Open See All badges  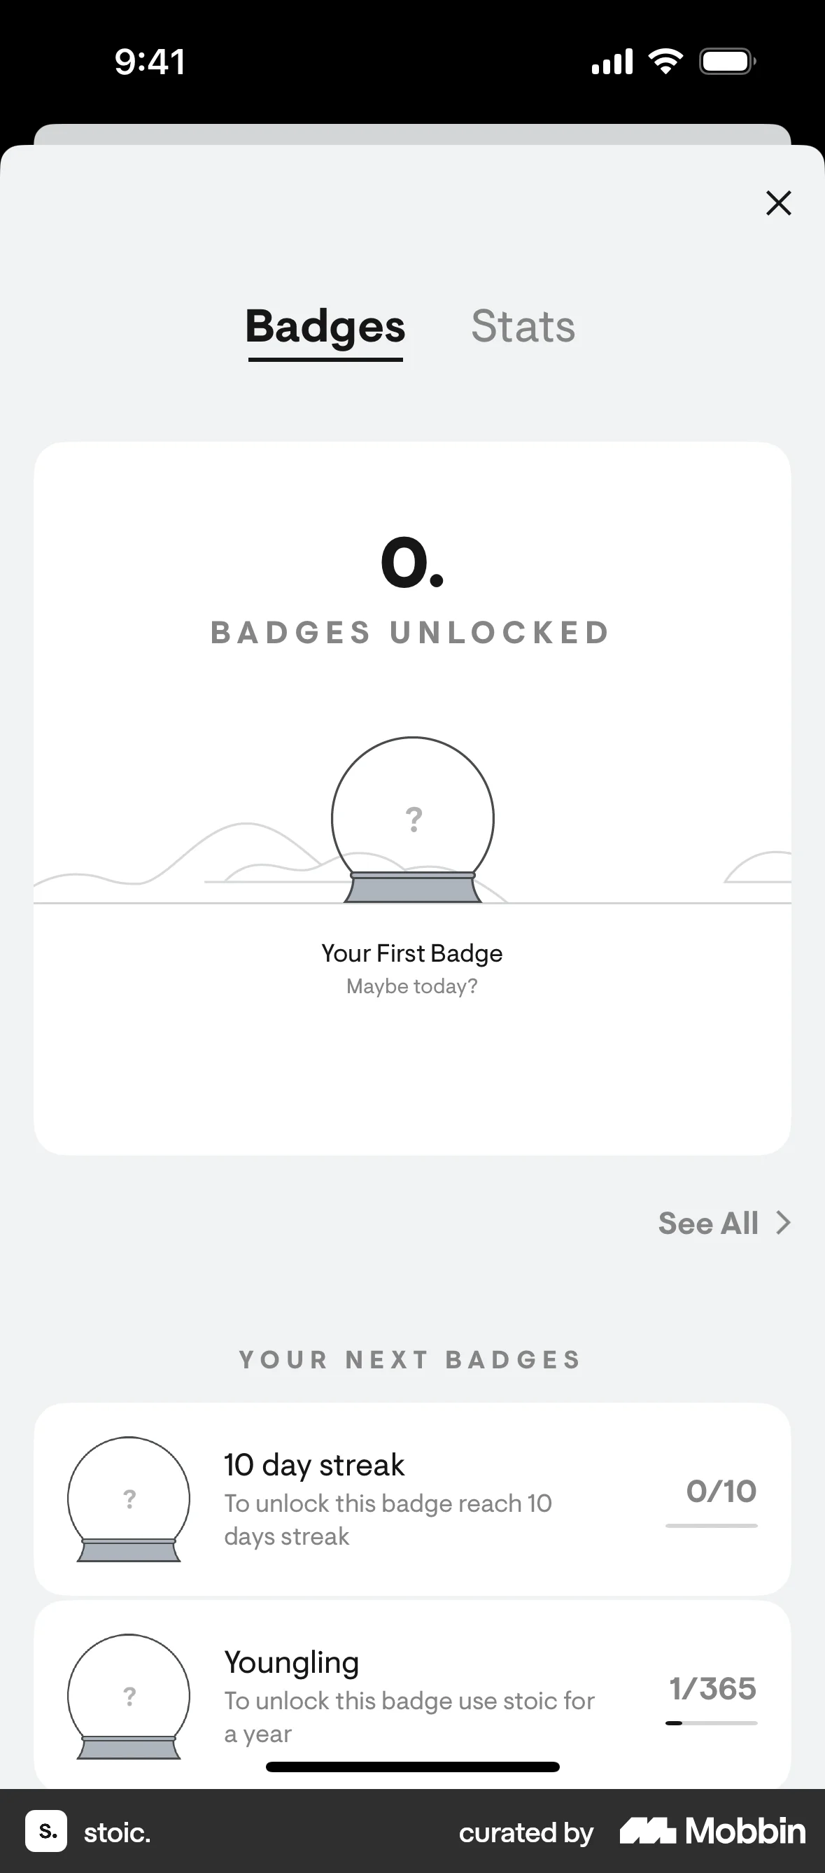(708, 1223)
